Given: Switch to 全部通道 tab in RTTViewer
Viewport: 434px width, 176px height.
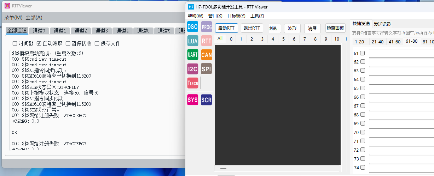Looking at the screenshot, I should coord(17,31).
